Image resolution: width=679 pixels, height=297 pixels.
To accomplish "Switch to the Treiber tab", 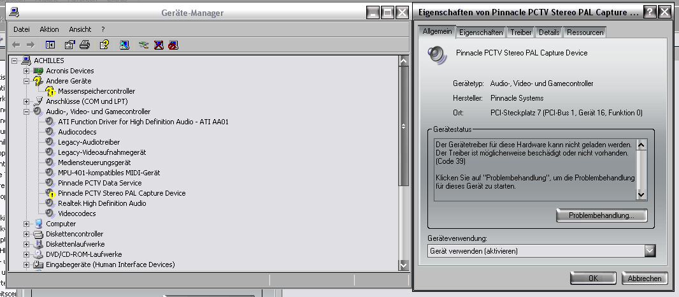I will click(521, 33).
